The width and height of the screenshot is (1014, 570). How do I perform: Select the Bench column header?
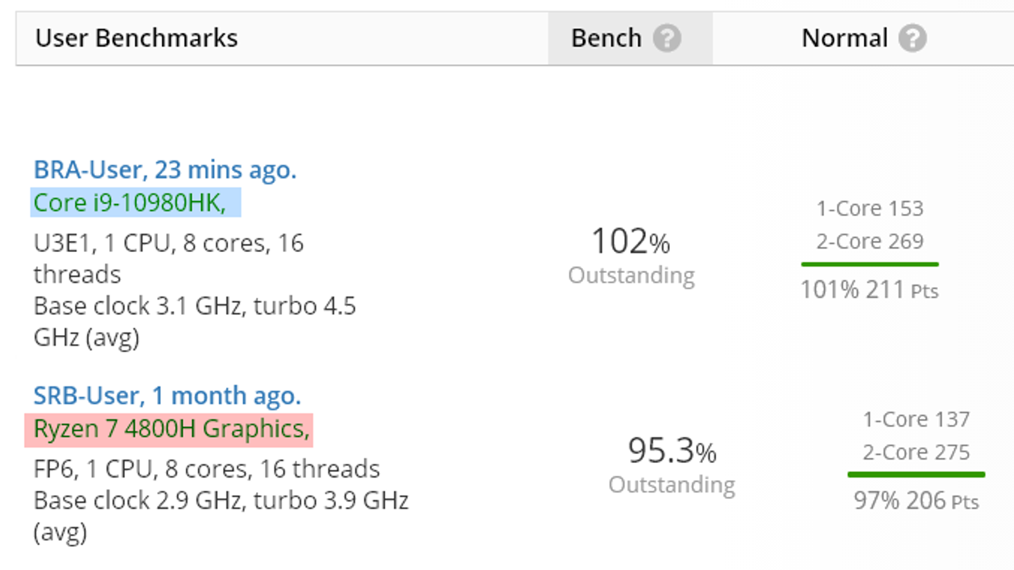point(606,39)
